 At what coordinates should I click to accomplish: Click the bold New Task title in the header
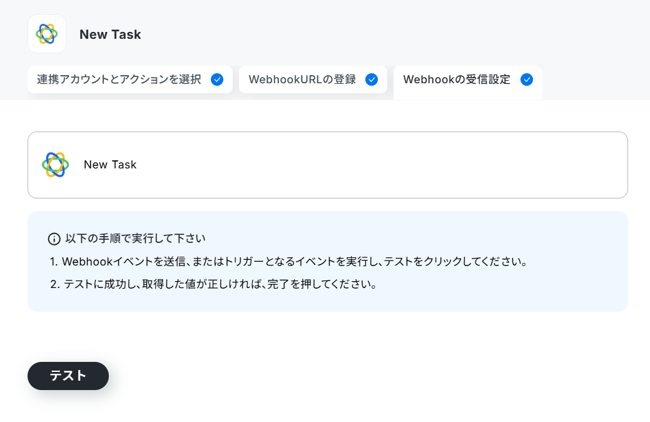coord(110,34)
